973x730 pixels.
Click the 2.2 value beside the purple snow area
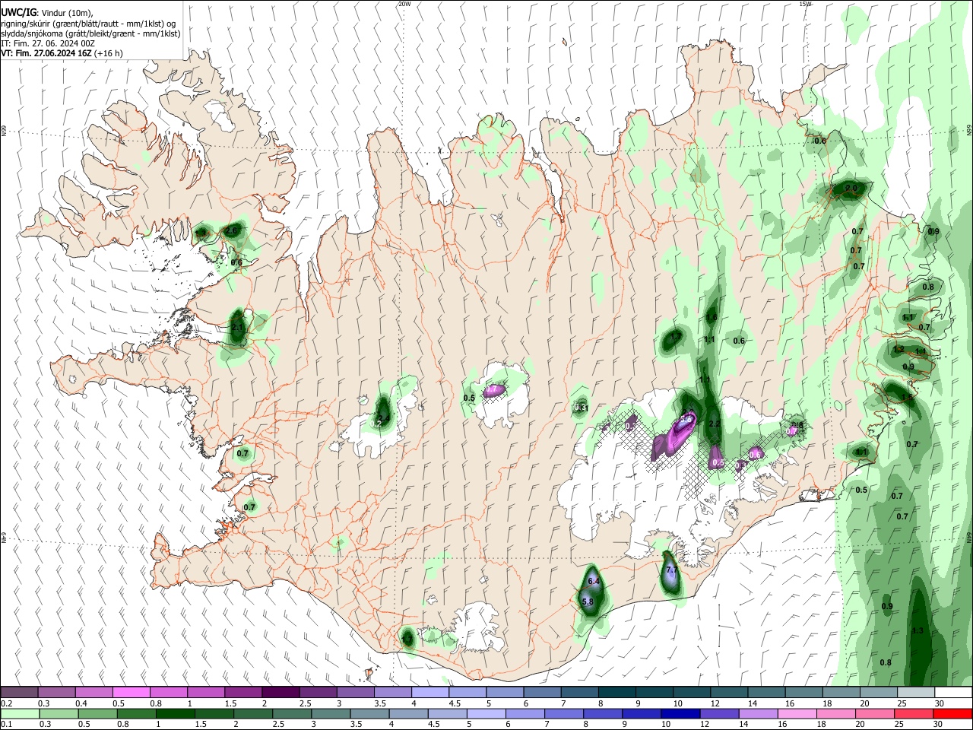[715, 424]
